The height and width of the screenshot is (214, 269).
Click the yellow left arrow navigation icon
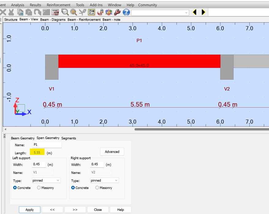click(195, 12)
